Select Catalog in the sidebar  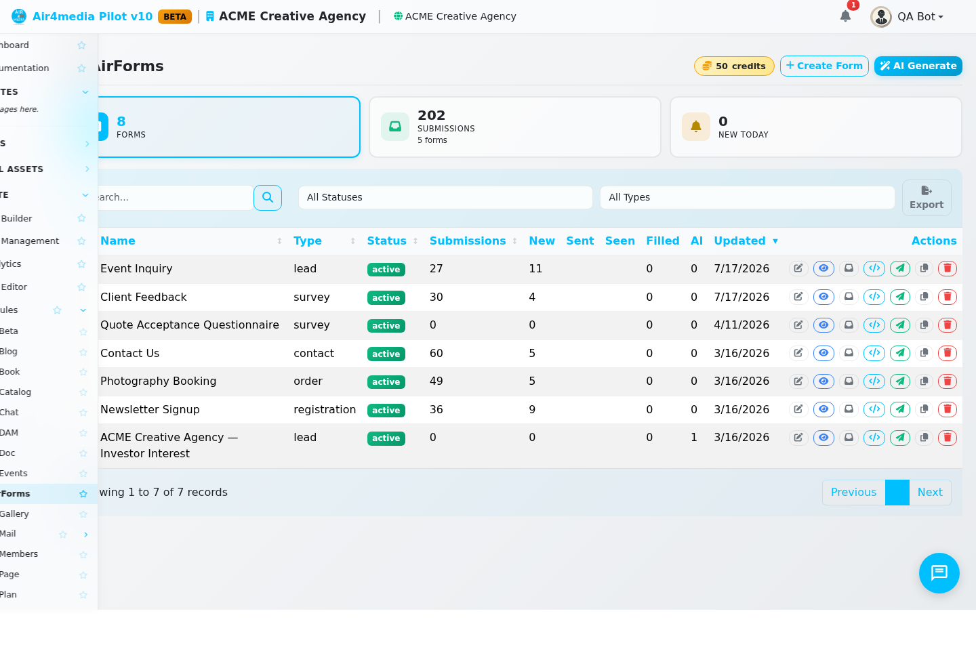tap(16, 392)
